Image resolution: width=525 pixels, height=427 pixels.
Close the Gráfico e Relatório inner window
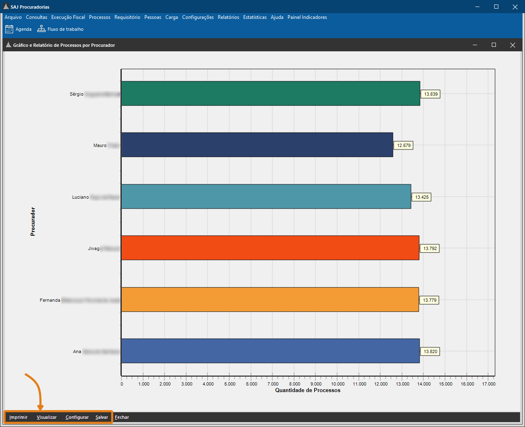click(513, 45)
